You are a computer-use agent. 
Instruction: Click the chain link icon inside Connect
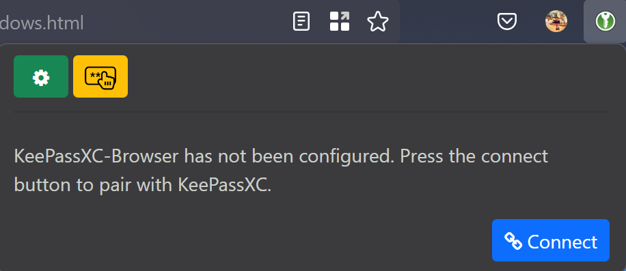(513, 241)
